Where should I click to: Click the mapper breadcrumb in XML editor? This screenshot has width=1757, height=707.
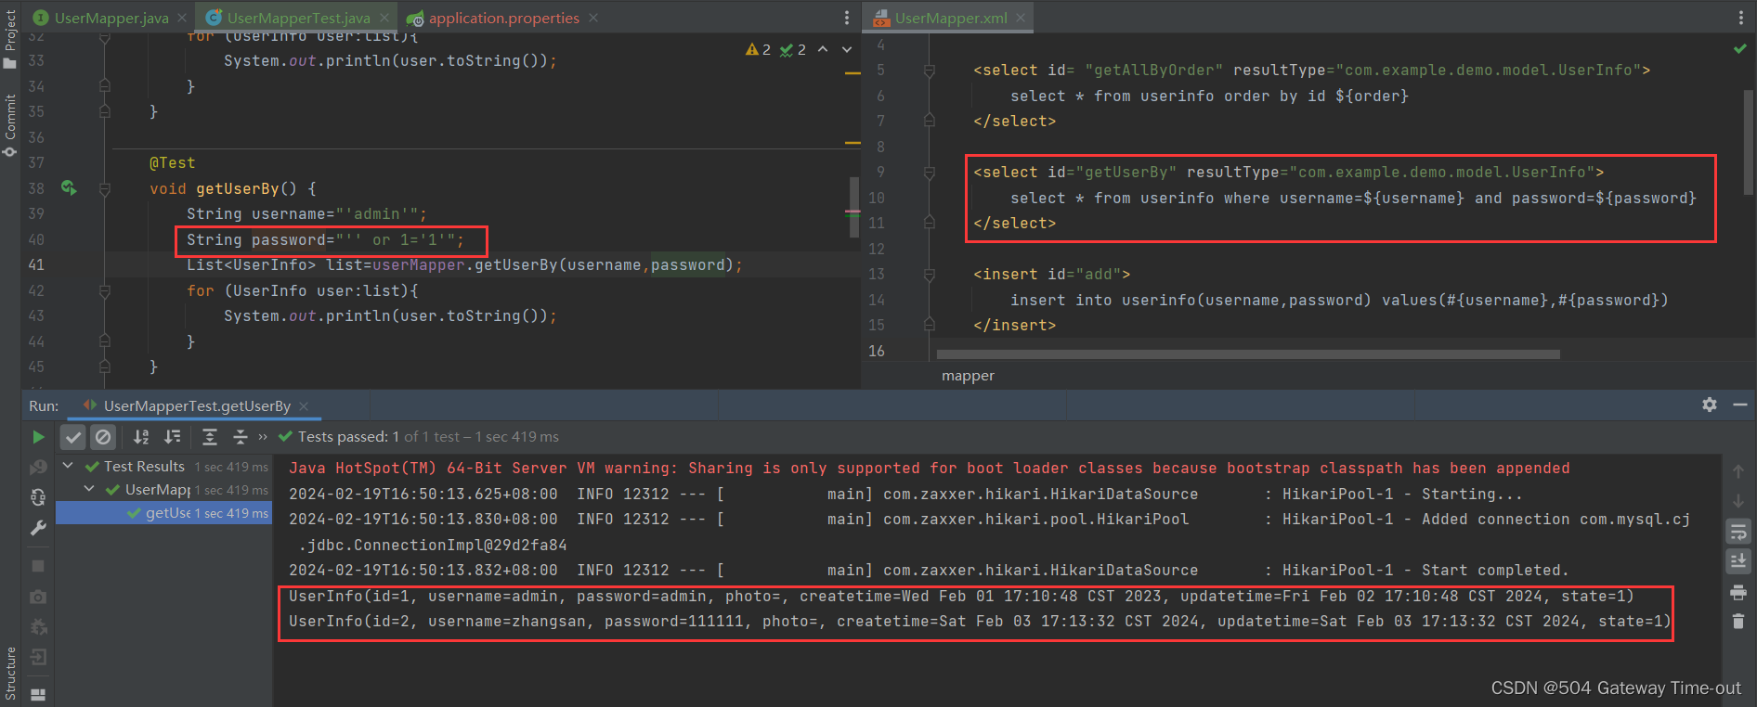click(968, 376)
